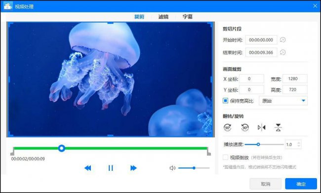Rotate video 90° clockwise

click(228, 127)
